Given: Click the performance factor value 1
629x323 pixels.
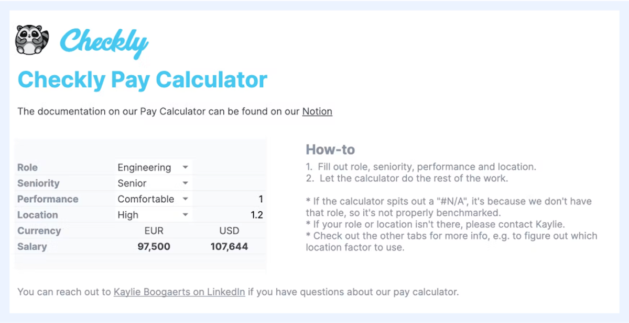Looking at the screenshot, I should [261, 199].
